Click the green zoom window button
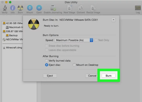The image size is (142, 102). pyautogui.click(x=10, y=2)
